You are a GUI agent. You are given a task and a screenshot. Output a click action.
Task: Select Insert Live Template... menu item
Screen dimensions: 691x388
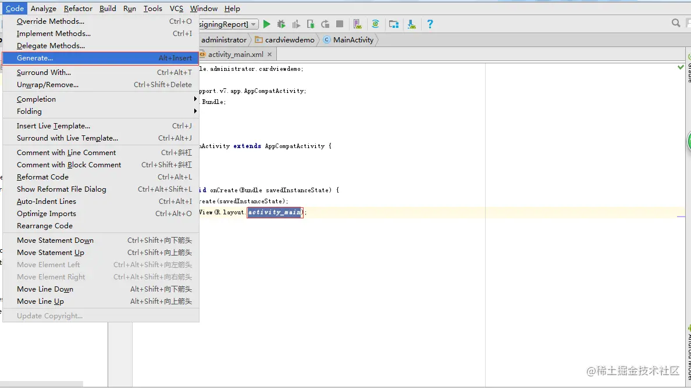(101, 126)
